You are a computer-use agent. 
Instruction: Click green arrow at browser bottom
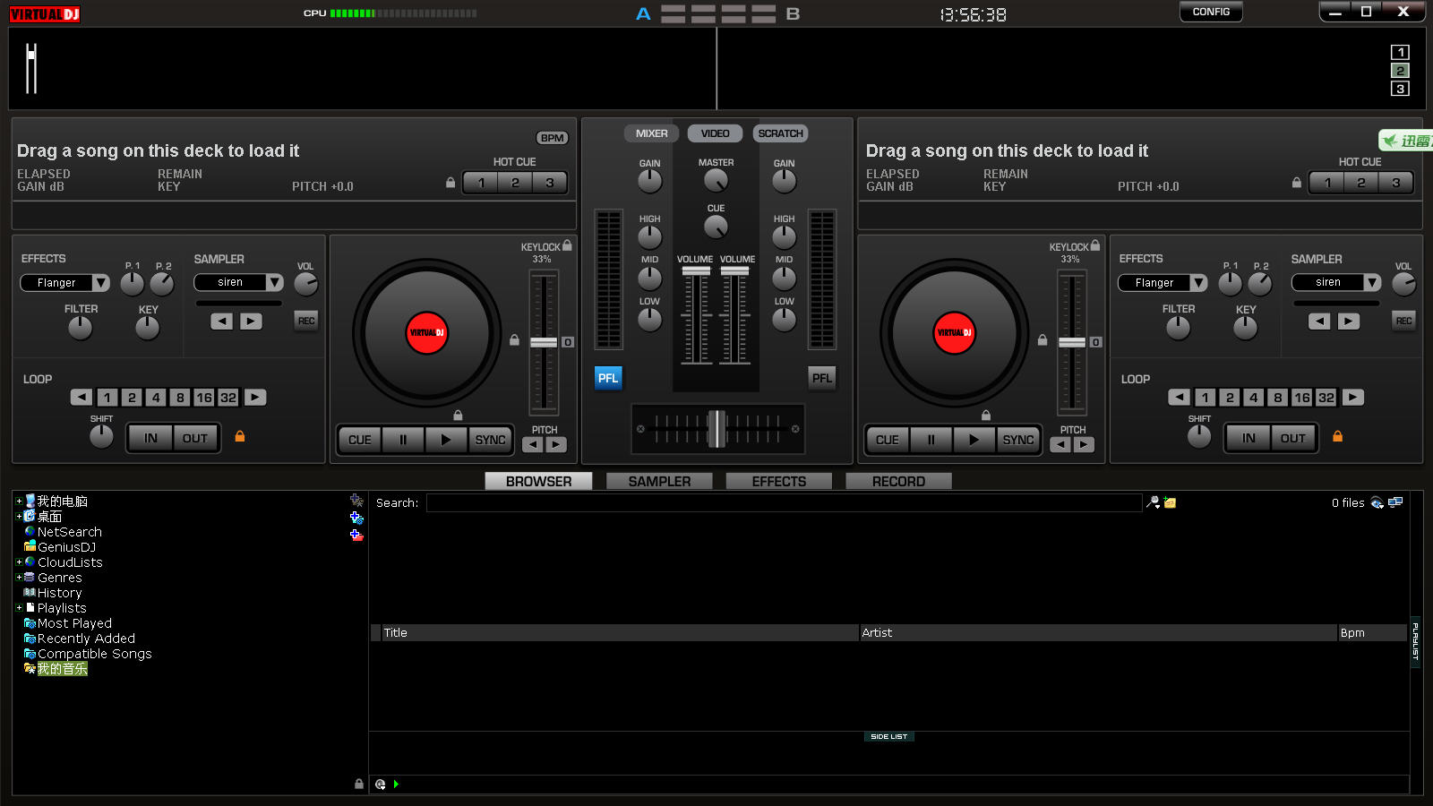click(396, 784)
